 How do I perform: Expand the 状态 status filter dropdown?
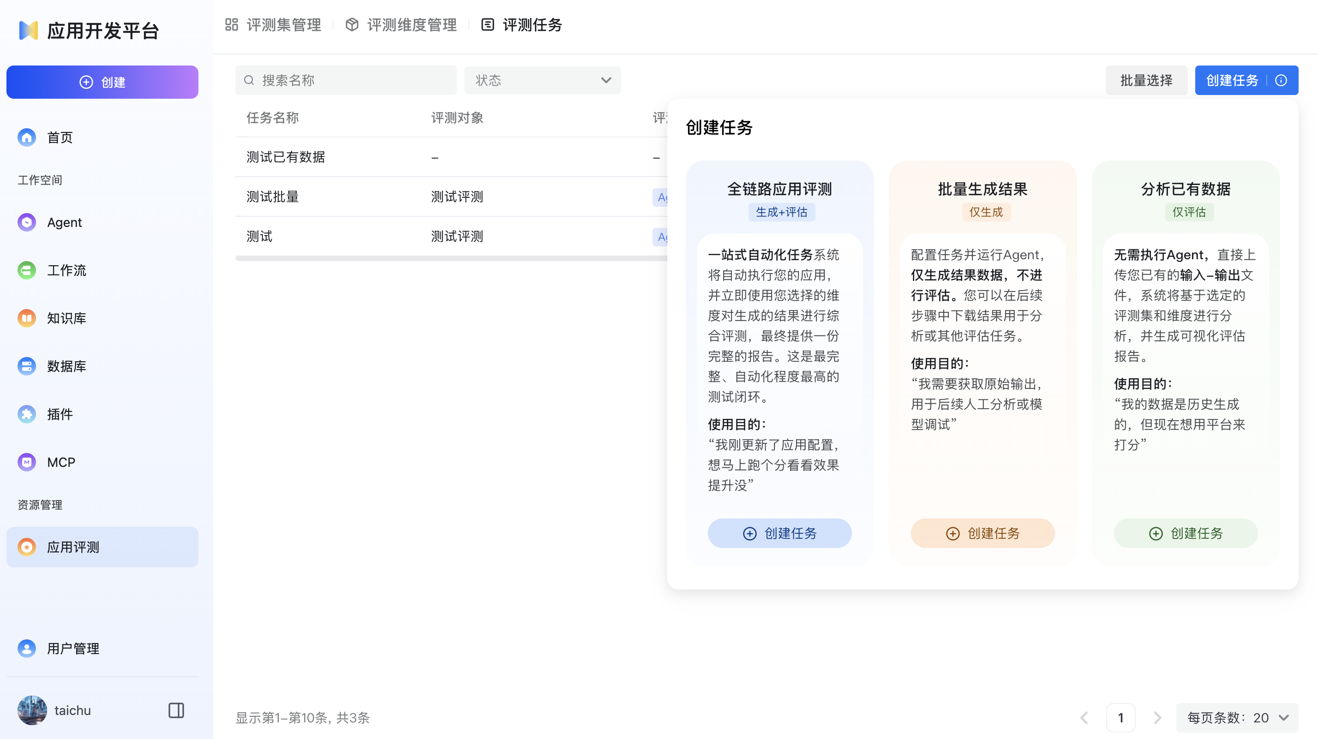542,80
